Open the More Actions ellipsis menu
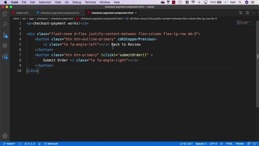The image size is (259, 146). 254,13
